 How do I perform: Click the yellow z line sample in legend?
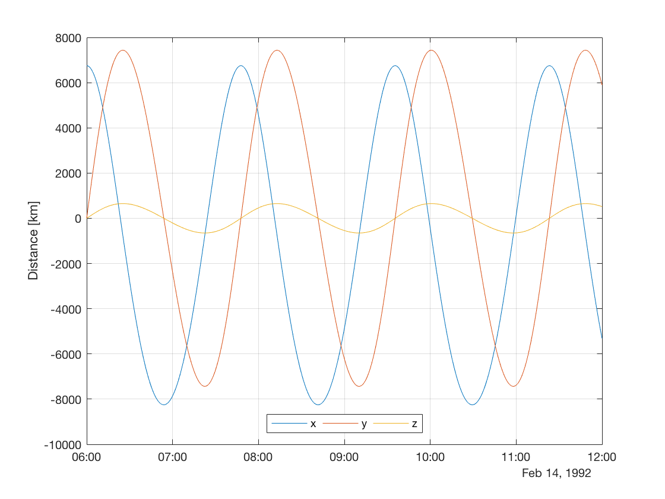[x=391, y=424]
